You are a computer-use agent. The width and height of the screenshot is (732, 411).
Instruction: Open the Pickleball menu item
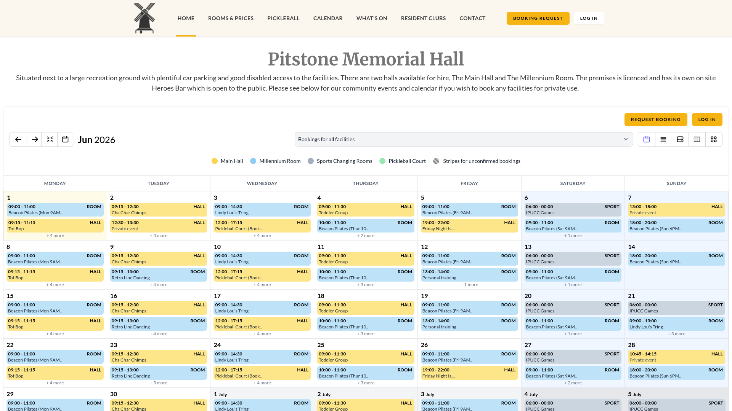click(x=283, y=18)
